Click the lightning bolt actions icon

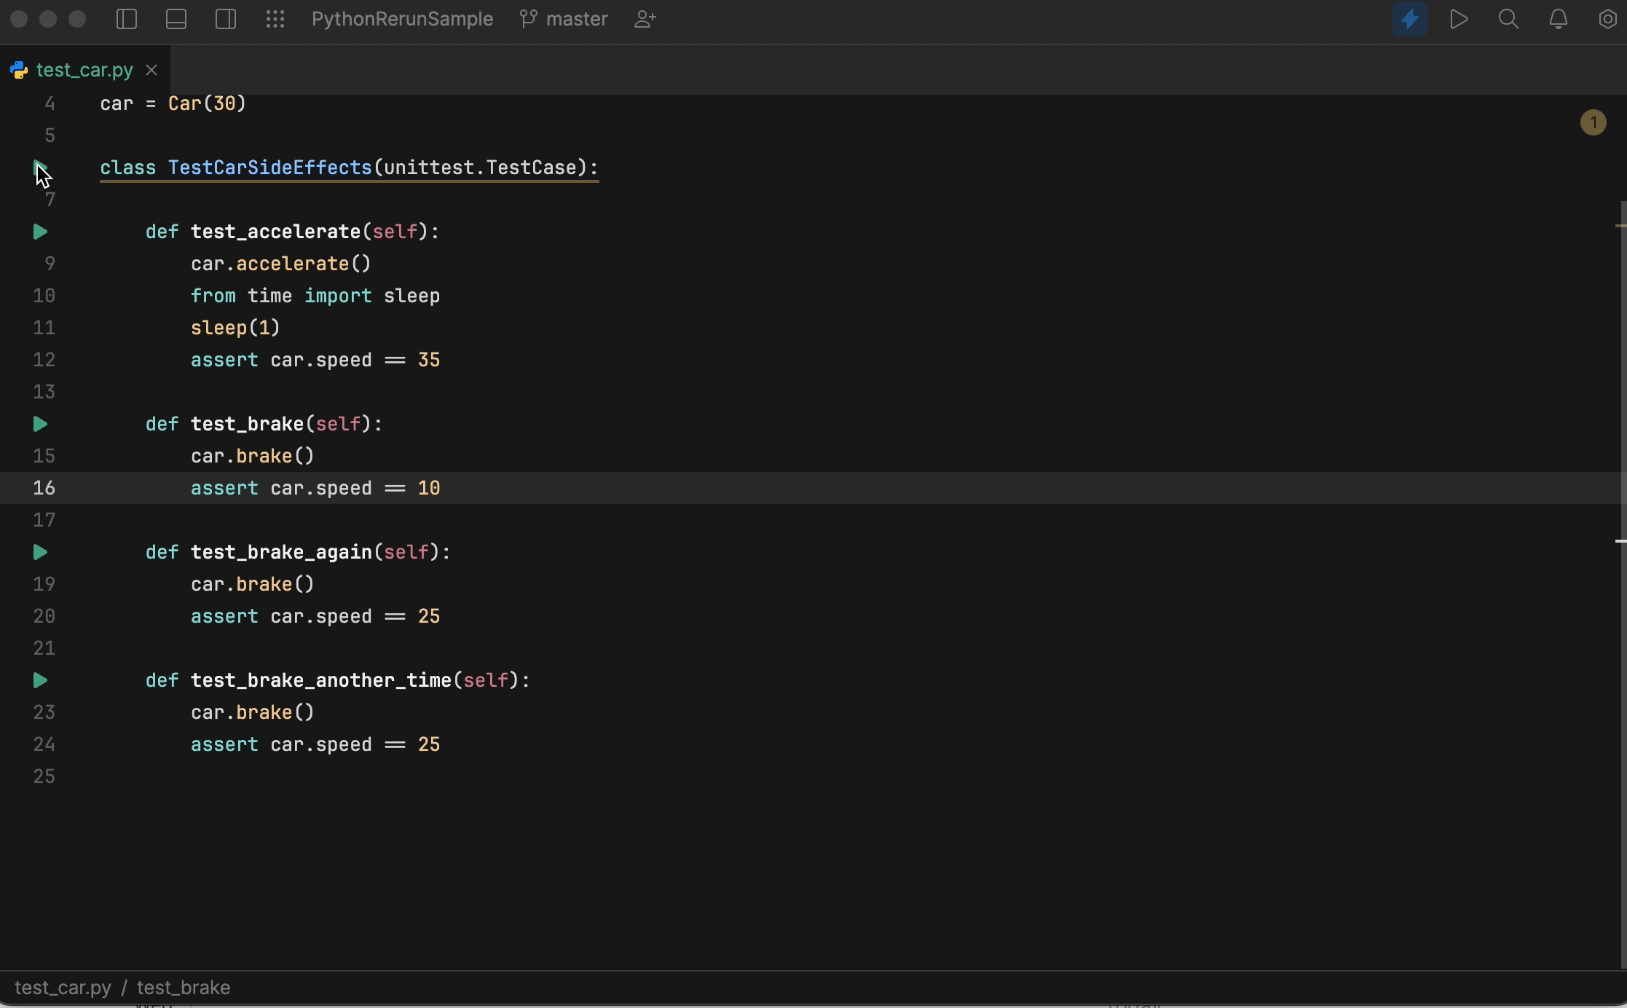click(1409, 19)
